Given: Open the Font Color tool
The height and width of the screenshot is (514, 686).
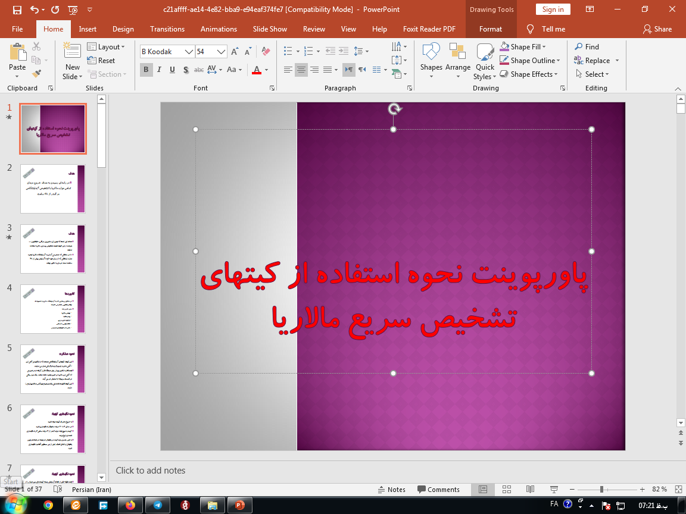Looking at the screenshot, I should [x=256, y=70].
